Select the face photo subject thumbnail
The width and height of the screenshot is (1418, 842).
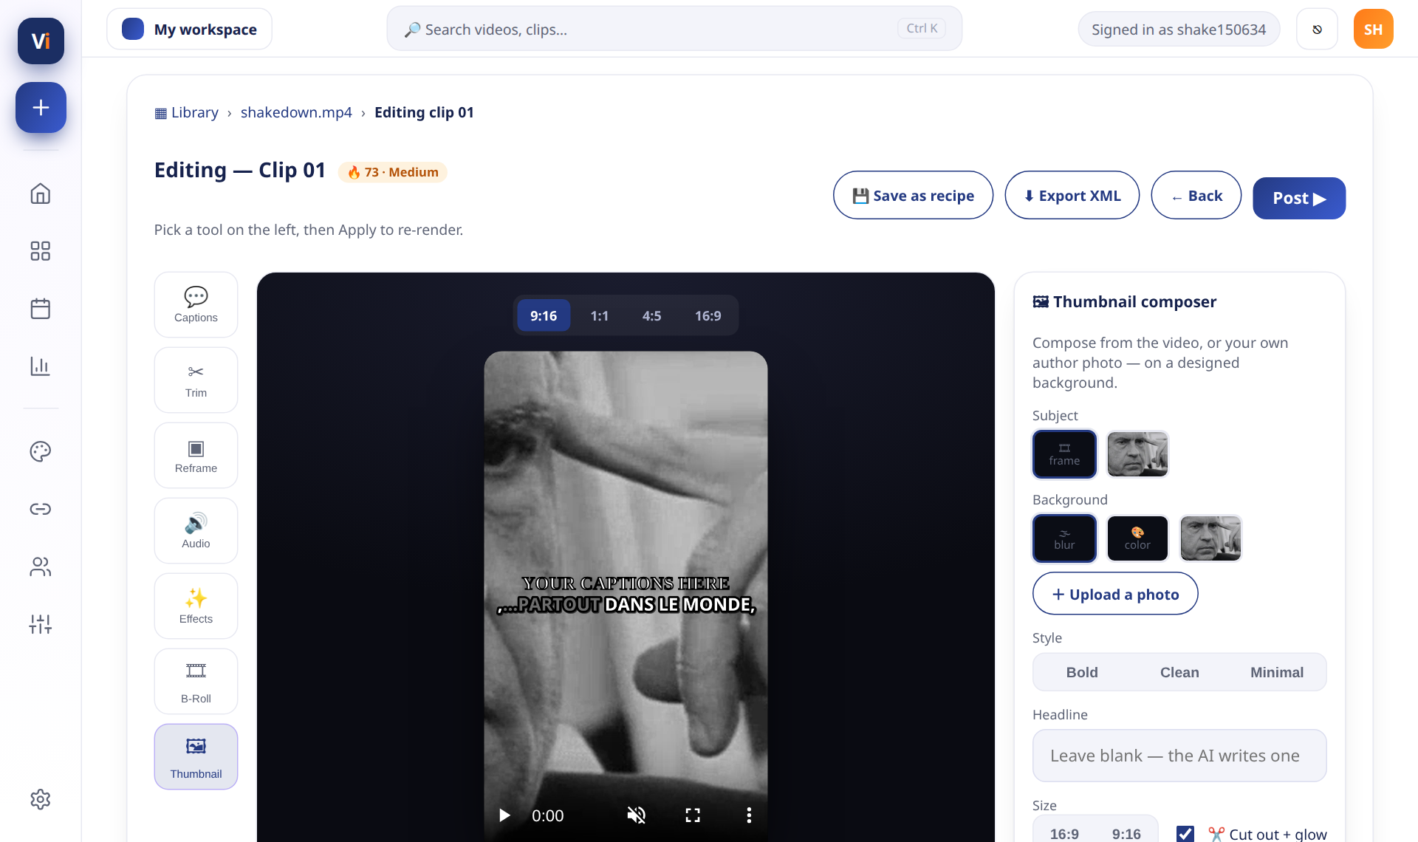1137,454
